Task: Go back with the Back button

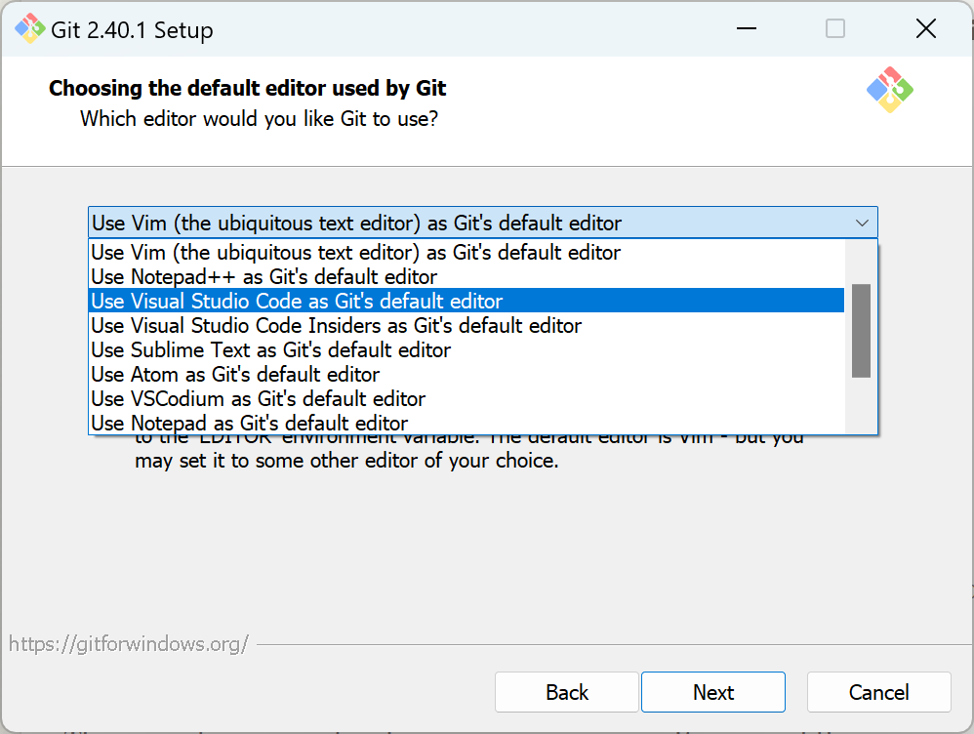Action: tap(566, 692)
